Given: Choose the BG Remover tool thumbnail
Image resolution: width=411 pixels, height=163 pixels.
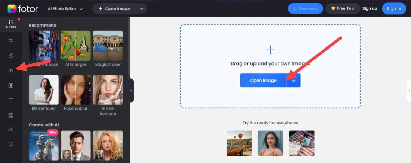Looking at the screenshot, I should (44, 90).
